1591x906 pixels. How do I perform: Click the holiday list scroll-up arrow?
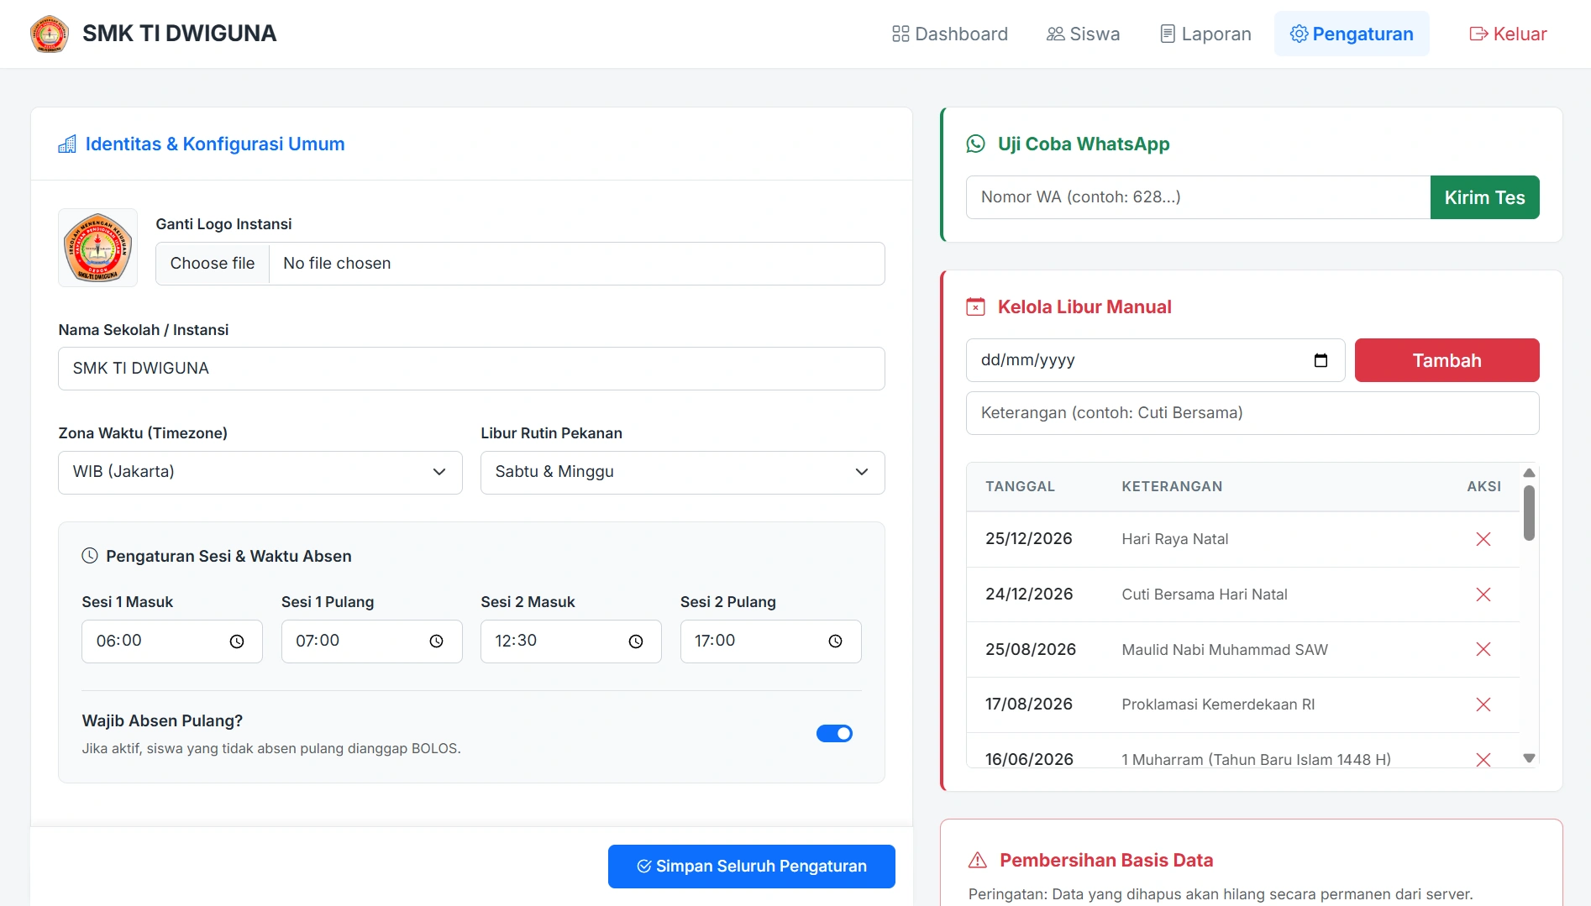click(1529, 473)
